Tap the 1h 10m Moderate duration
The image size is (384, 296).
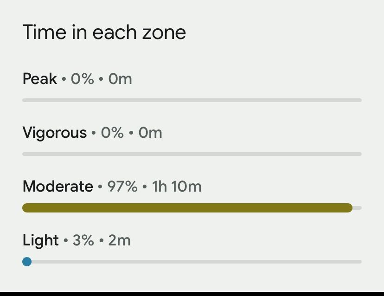(x=177, y=187)
